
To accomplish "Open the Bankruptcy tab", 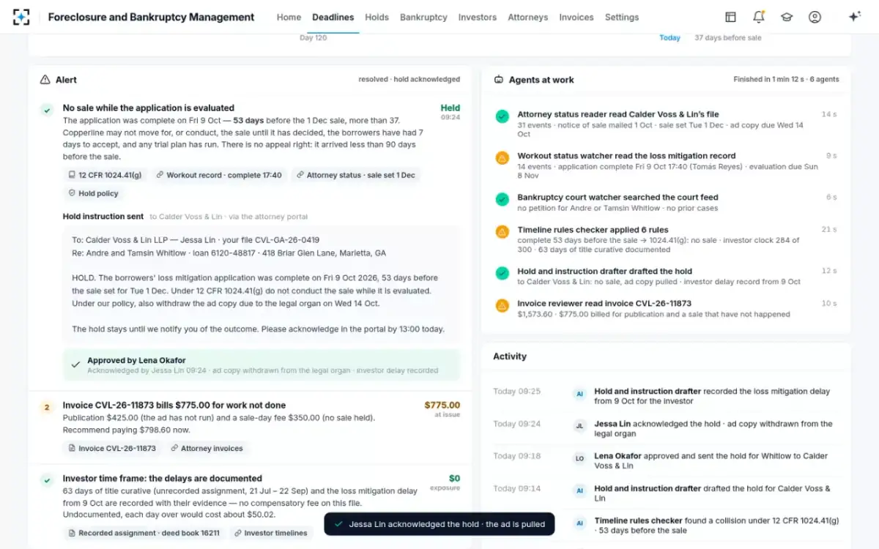I will click(423, 17).
